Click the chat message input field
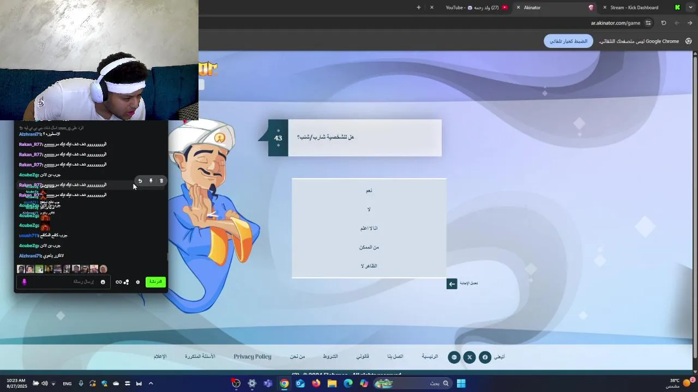Viewport: 698px width, 392px height. pos(63,282)
